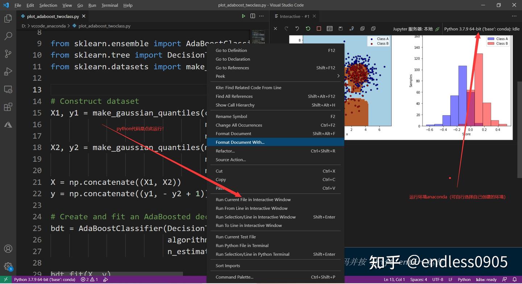Image resolution: width=522 pixels, height=284 pixels.
Task: Click the 'Jupyter 服务器: 本地' status item
Action: coord(414,29)
